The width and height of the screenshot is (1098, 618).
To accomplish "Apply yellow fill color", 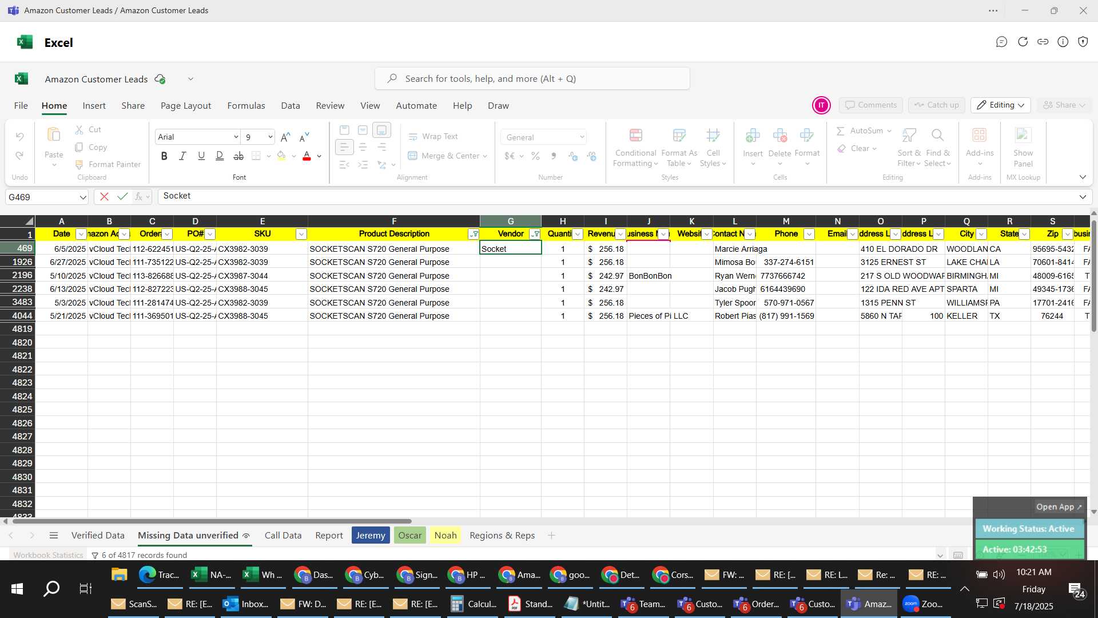I will tap(281, 156).
